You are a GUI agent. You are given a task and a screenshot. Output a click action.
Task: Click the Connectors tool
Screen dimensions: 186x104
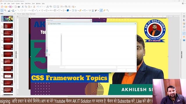(x=37, y=10)
